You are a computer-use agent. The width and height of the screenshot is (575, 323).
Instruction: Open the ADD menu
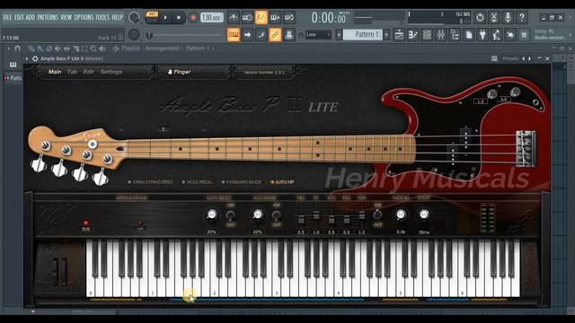(x=31, y=17)
